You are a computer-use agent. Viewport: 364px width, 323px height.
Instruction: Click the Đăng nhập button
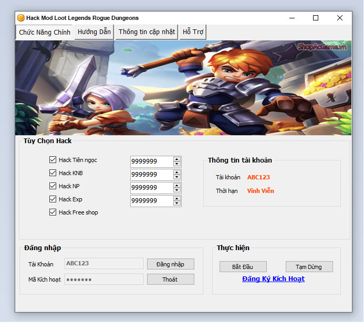point(171,264)
